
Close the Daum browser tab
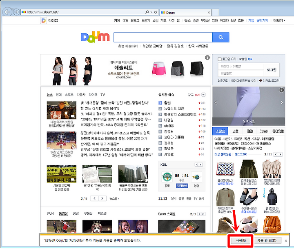[x=209, y=13]
